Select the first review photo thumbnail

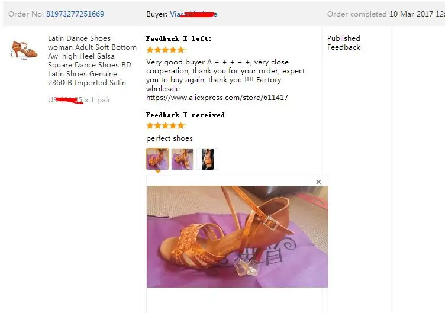coord(157,159)
